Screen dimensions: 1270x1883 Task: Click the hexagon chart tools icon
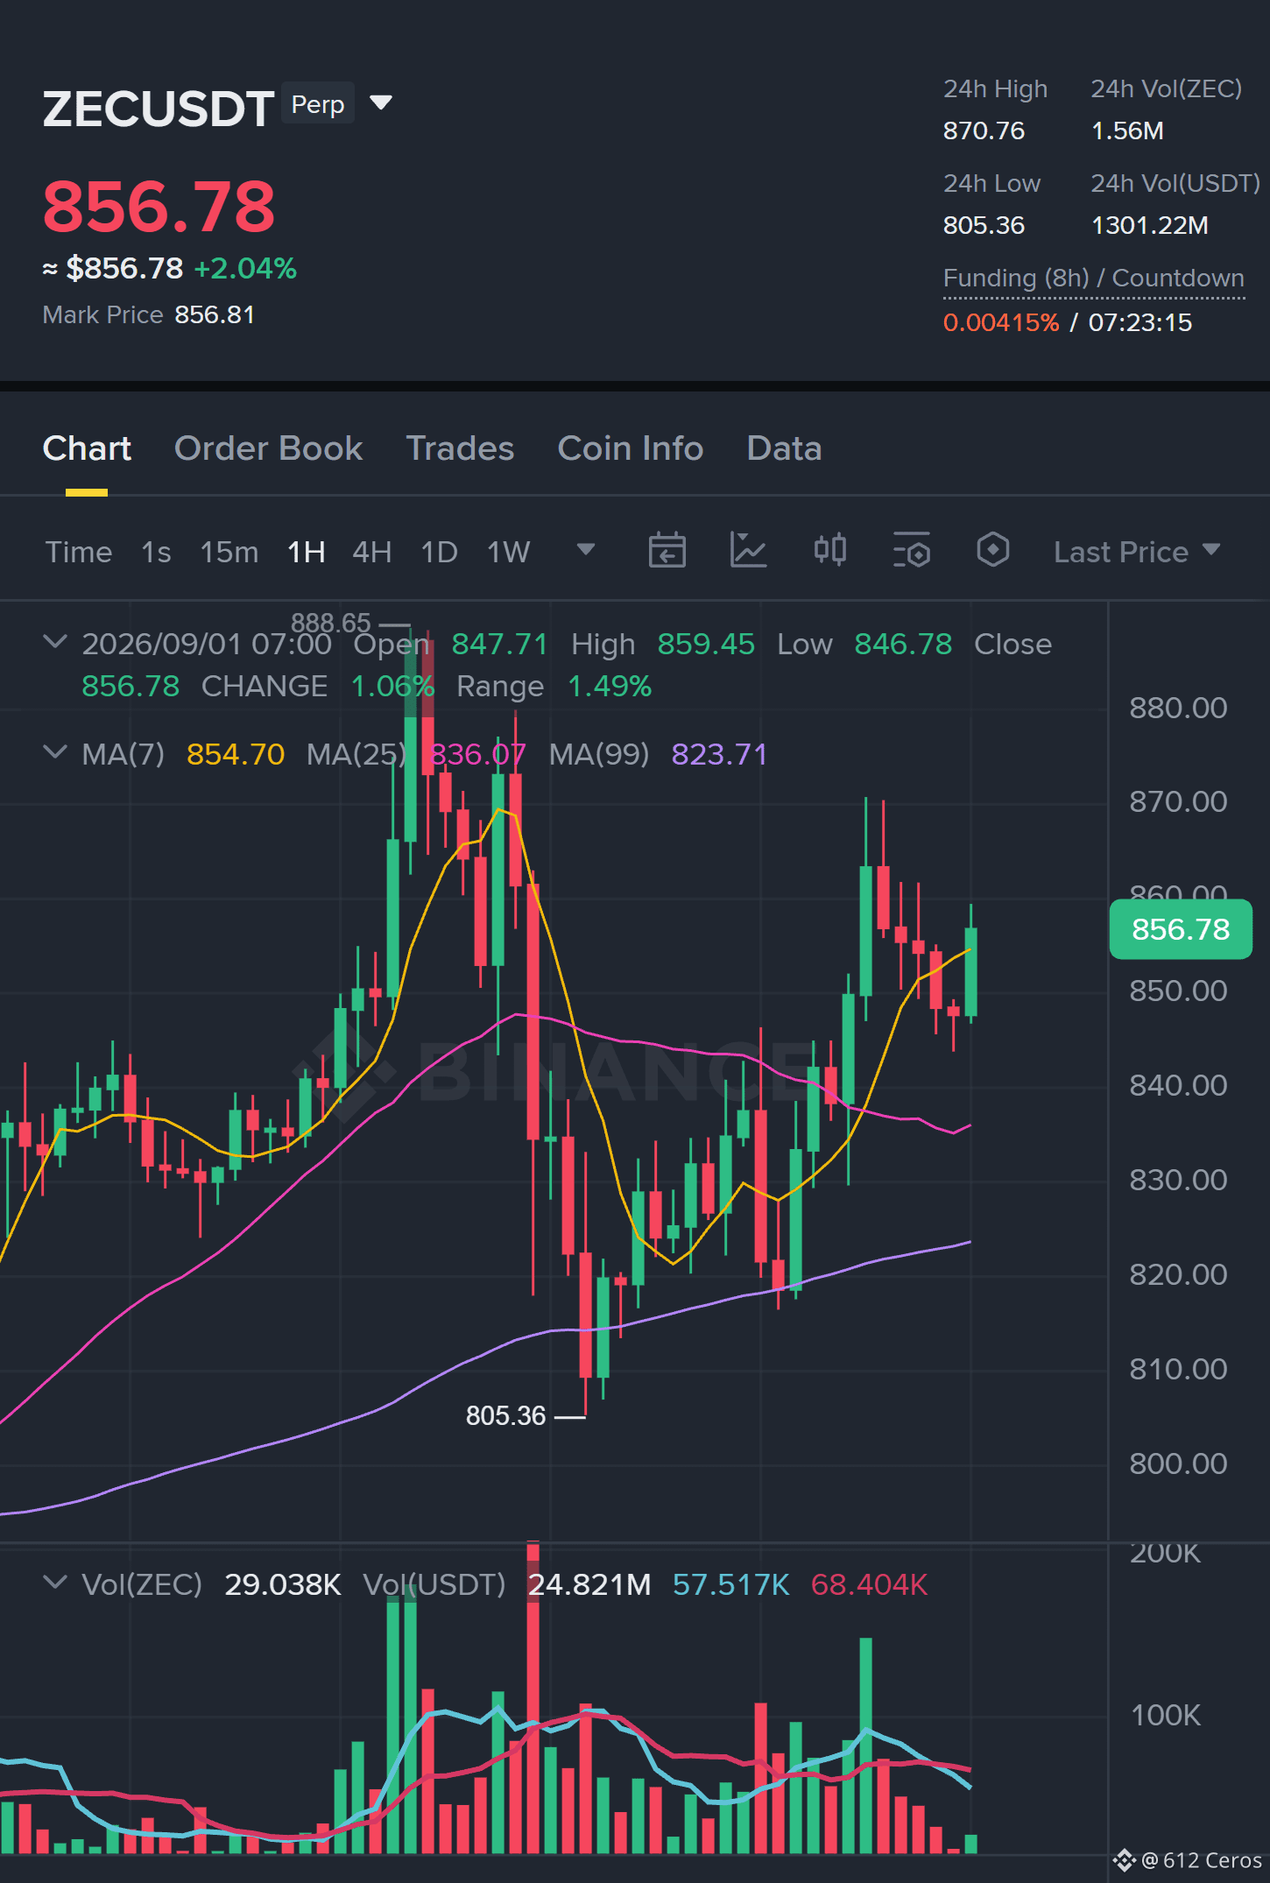point(992,550)
